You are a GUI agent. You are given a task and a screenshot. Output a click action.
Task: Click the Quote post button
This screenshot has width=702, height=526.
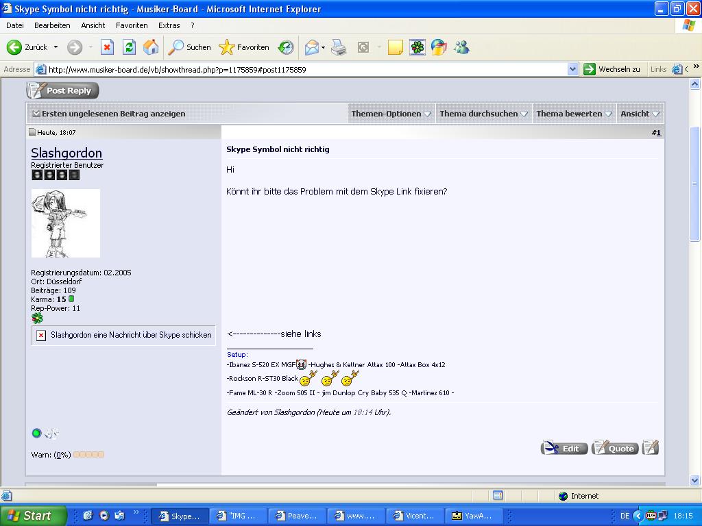615,447
